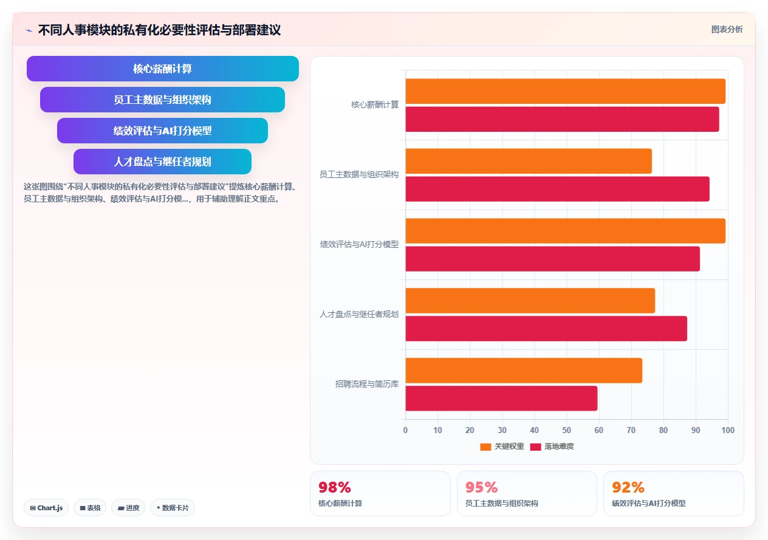
Task: Click the Chart.js tag chip
Action: coord(46,508)
